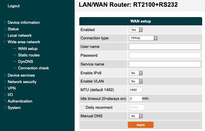This screenshot has height=131, width=205.
Task: Open the Static routes page
Action: point(29,55)
